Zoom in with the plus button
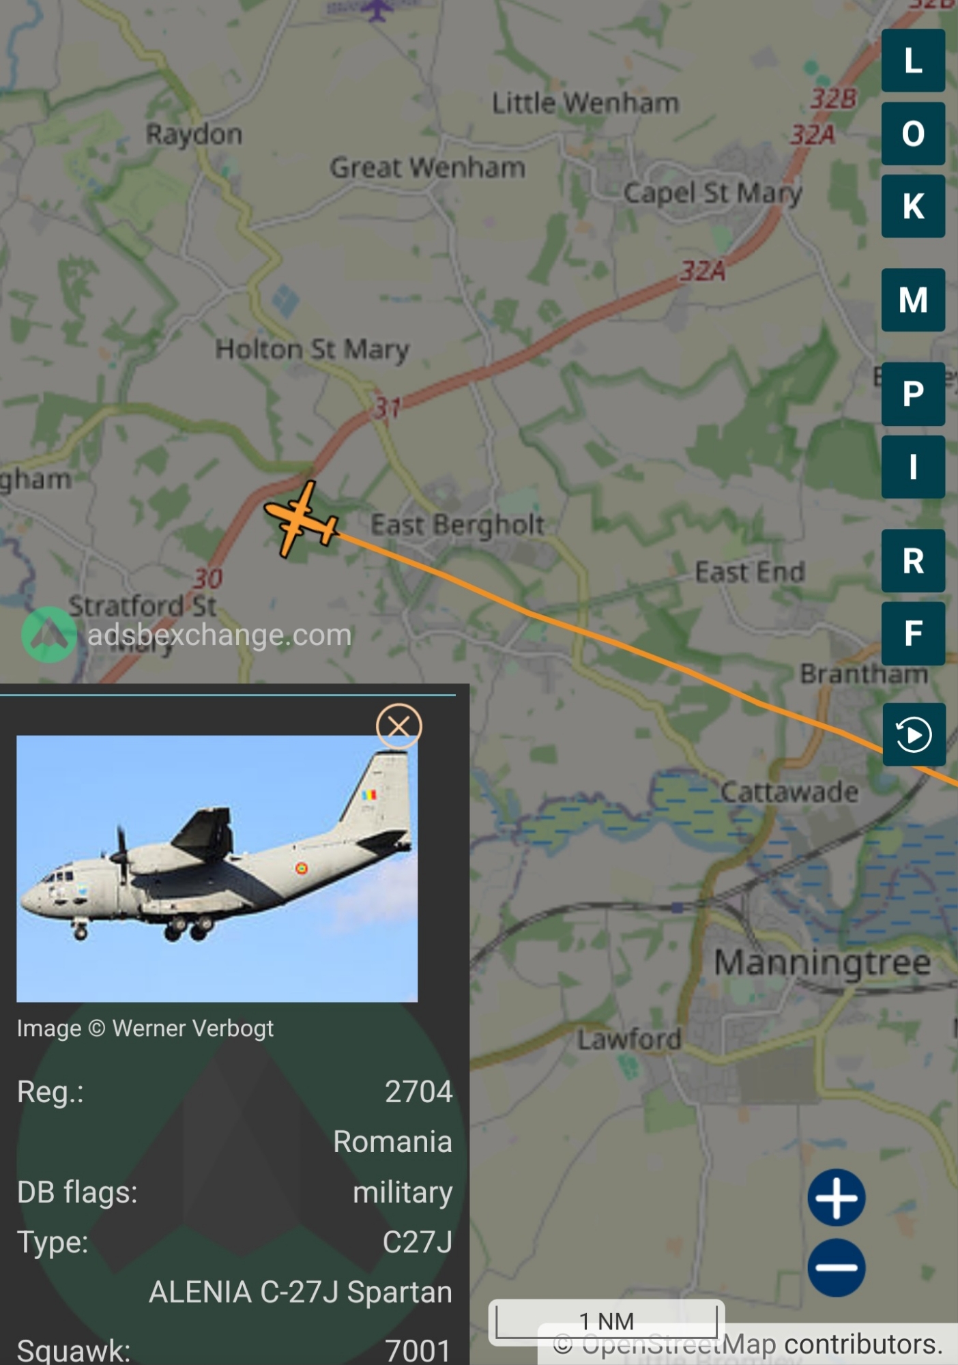Image resolution: width=958 pixels, height=1365 pixels. pyautogui.click(x=837, y=1198)
